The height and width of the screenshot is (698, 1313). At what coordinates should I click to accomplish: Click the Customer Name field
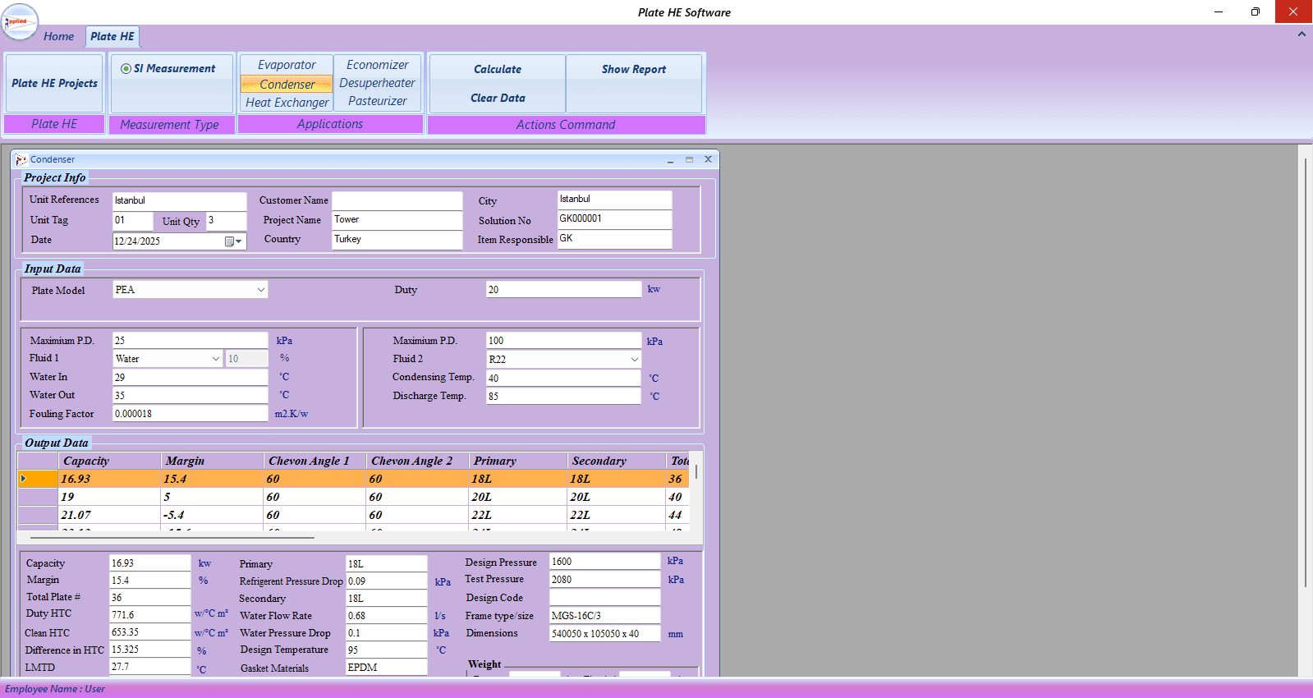tap(397, 201)
